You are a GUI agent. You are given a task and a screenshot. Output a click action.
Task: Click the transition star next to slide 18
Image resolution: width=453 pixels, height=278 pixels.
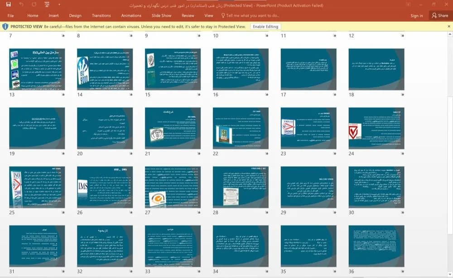(402, 94)
